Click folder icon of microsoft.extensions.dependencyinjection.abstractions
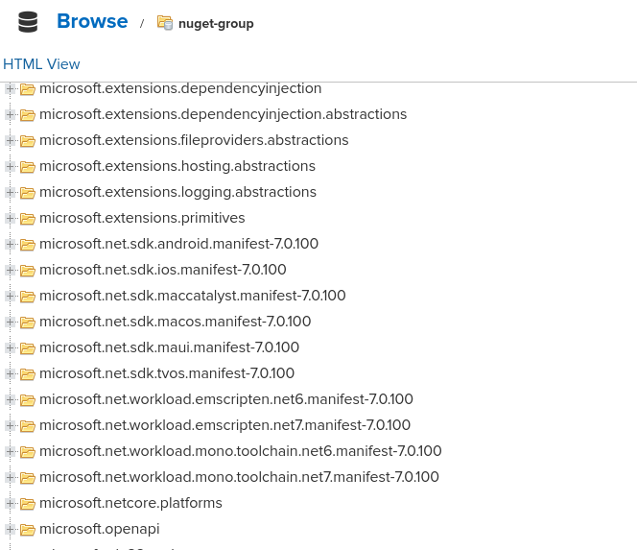Viewport: 637px width, 550px height. (28, 115)
